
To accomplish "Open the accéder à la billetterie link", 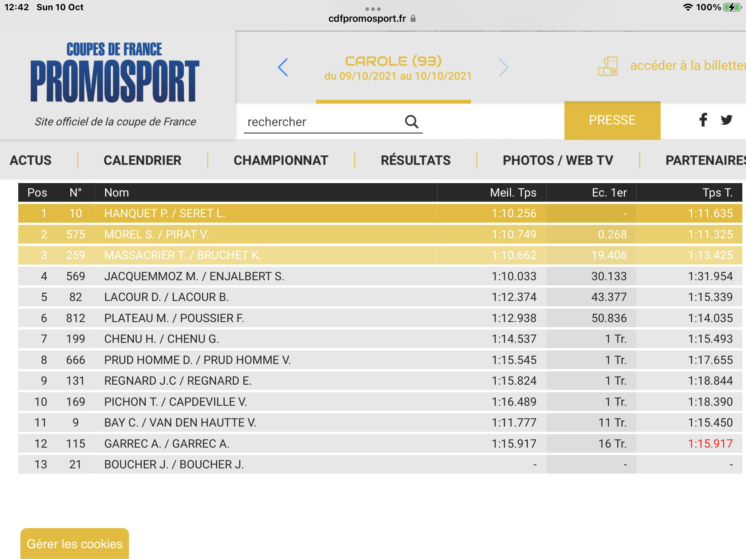I will [688, 66].
